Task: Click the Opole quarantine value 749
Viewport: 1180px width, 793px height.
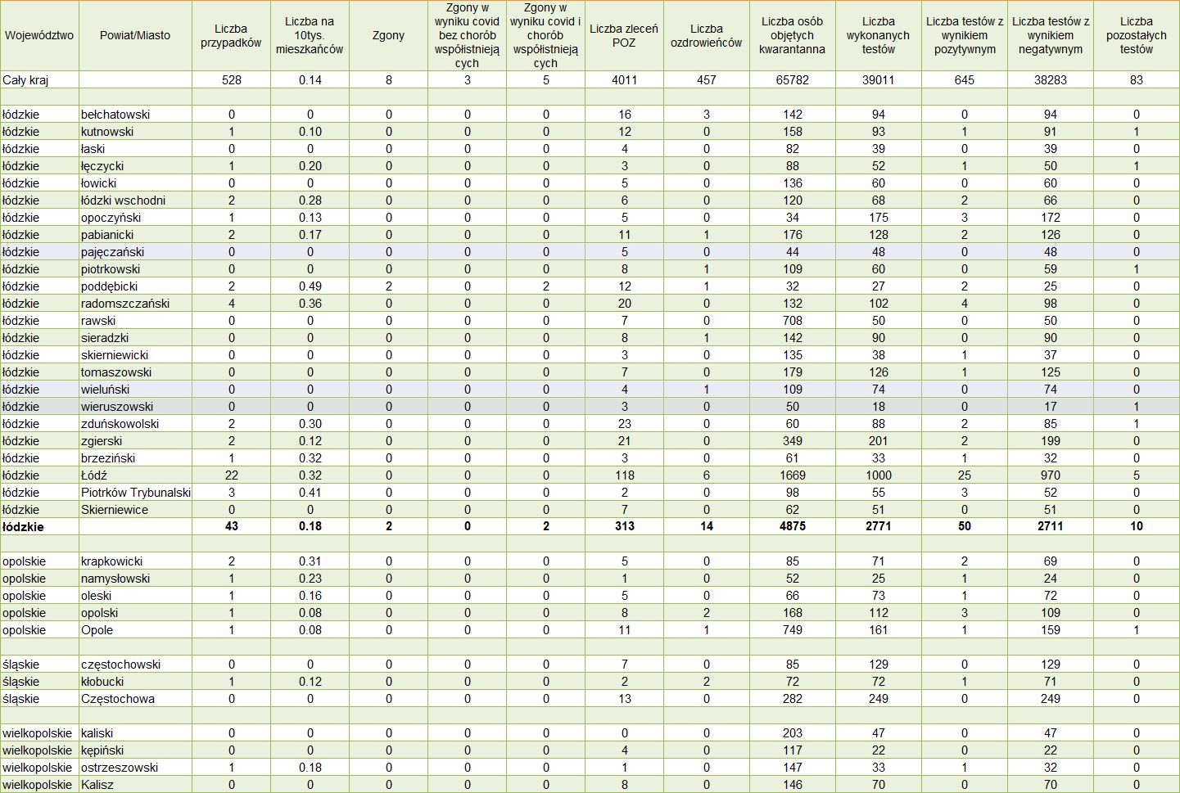Action: tap(792, 630)
